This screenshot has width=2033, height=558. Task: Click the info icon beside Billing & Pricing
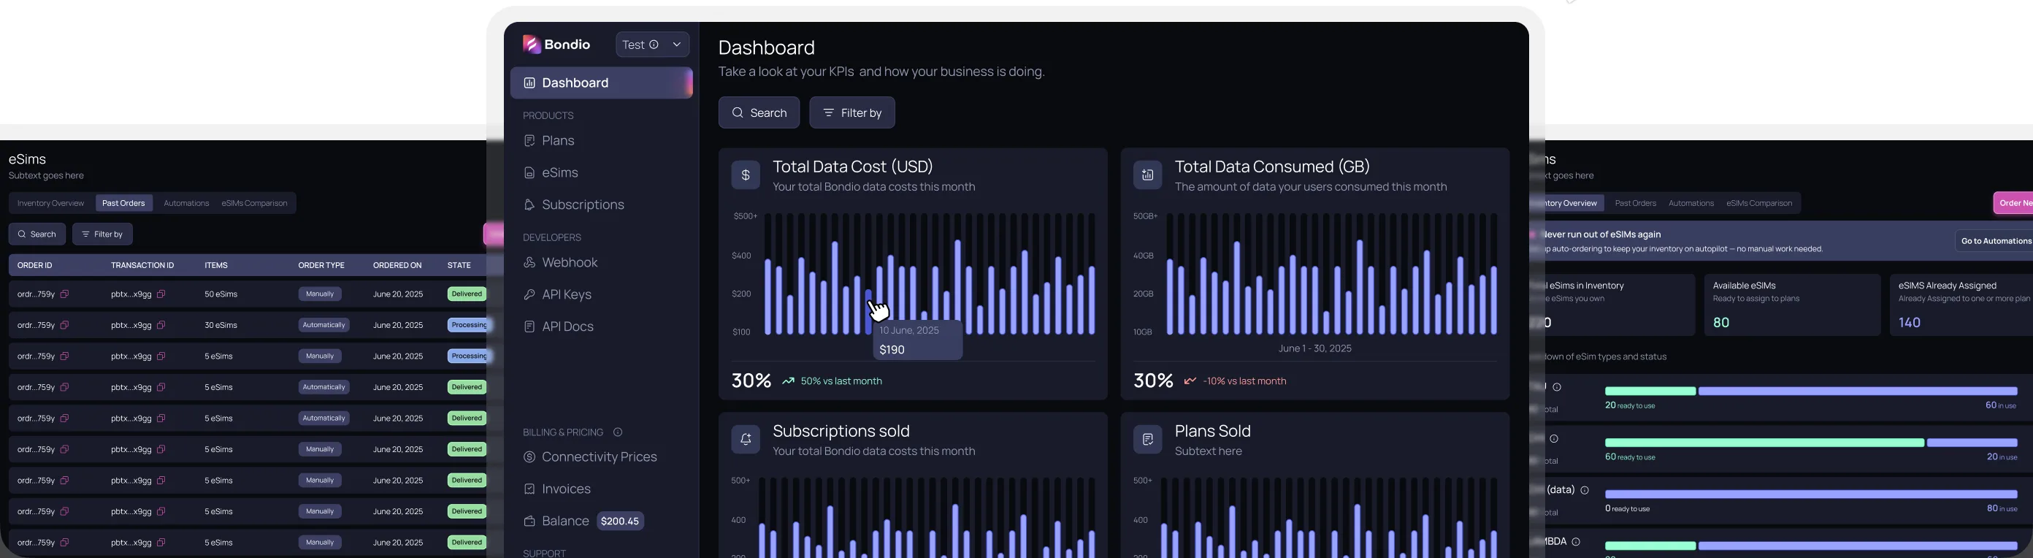click(618, 432)
